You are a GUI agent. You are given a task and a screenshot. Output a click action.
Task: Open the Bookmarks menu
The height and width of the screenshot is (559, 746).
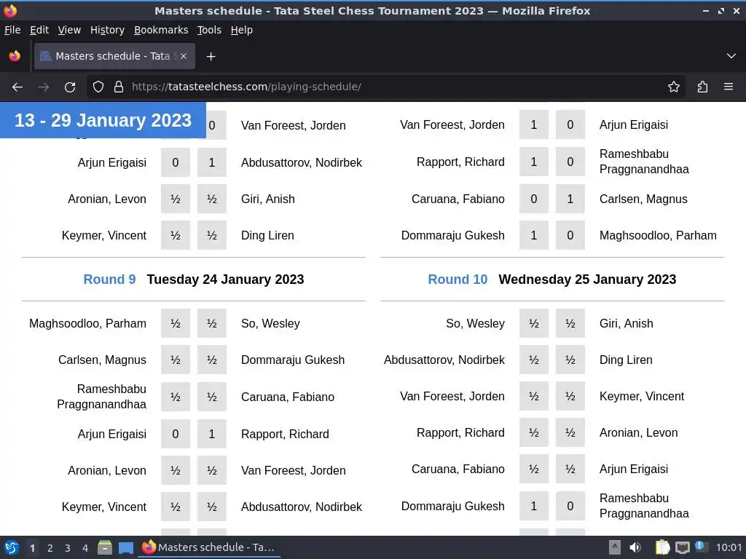coord(161,30)
